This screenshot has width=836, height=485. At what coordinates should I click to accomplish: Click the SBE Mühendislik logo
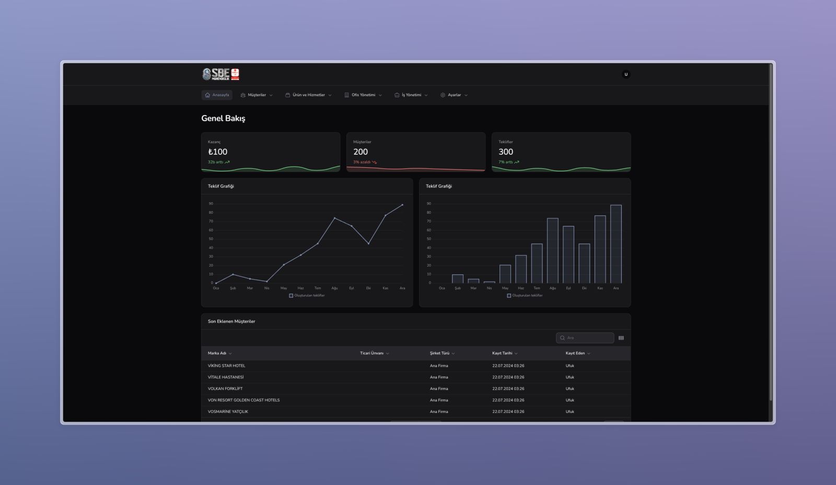(x=220, y=74)
